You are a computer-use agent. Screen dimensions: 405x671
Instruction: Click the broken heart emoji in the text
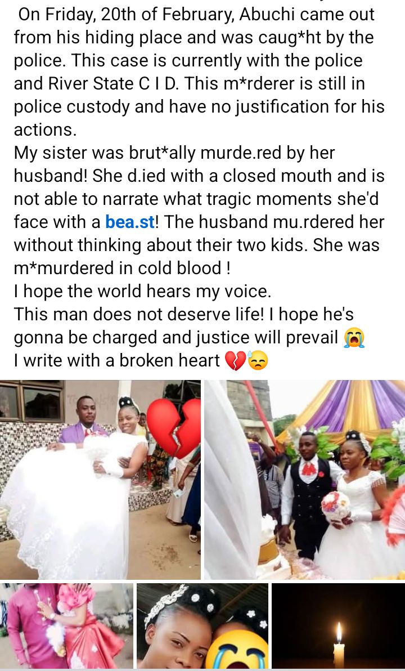coord(235,361)
